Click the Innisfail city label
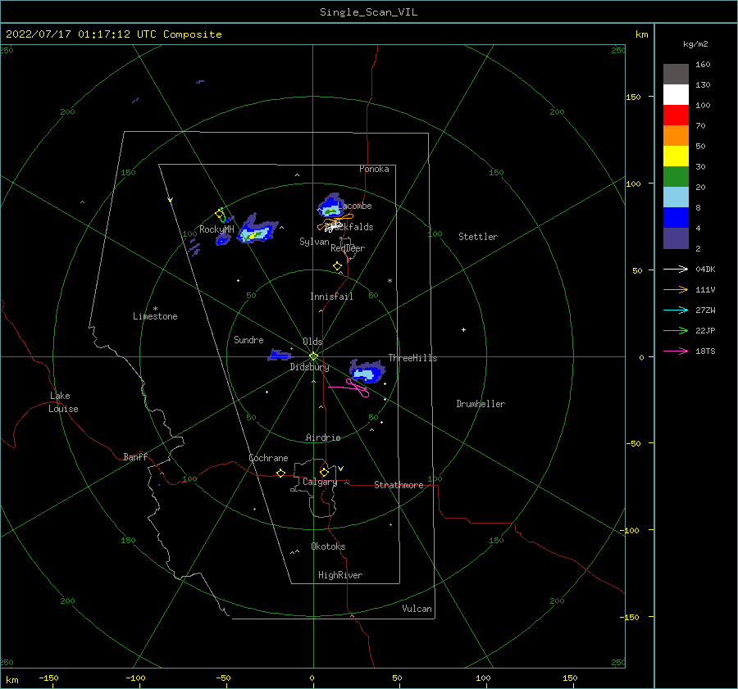 (331, 297)
